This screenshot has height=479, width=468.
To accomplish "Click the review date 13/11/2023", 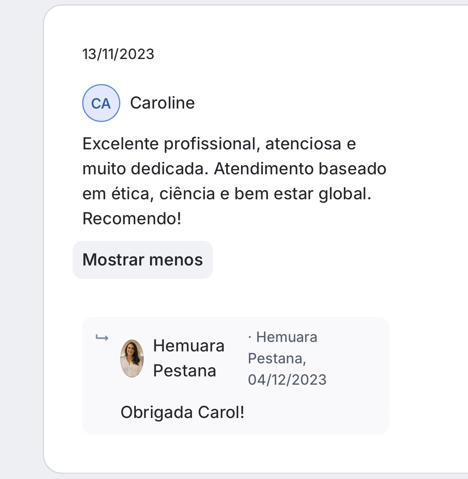I will [118, 54].
